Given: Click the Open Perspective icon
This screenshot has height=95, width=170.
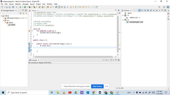Looking at the screenshot, I should tap(164, 7).
